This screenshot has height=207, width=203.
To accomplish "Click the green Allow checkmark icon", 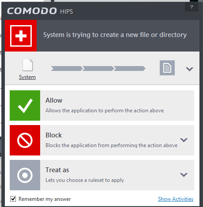I will pyautogui.click(x=25, y=105).
